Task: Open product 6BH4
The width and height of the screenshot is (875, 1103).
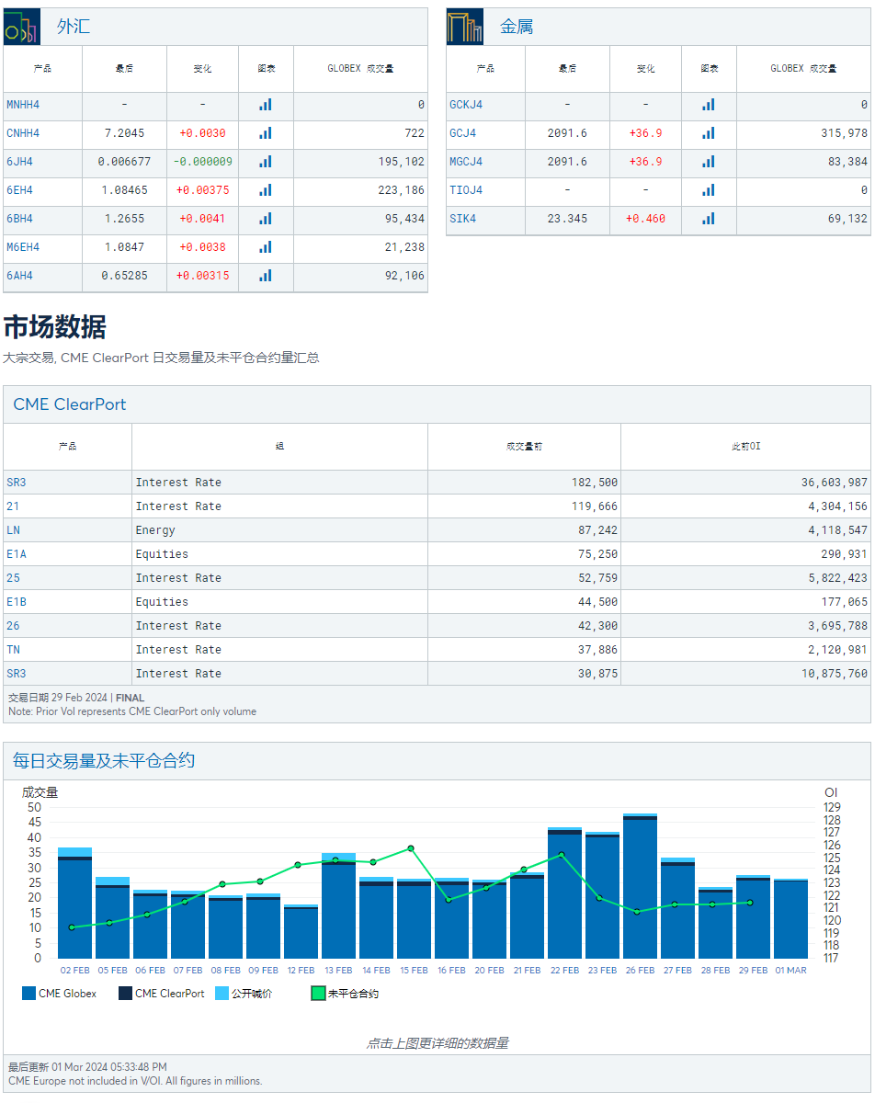Action: (19, 219)
